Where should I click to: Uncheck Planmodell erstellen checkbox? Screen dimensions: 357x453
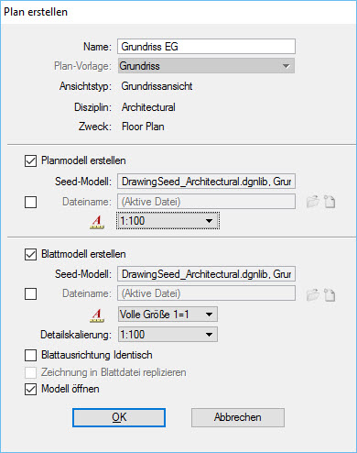[30, 160]
